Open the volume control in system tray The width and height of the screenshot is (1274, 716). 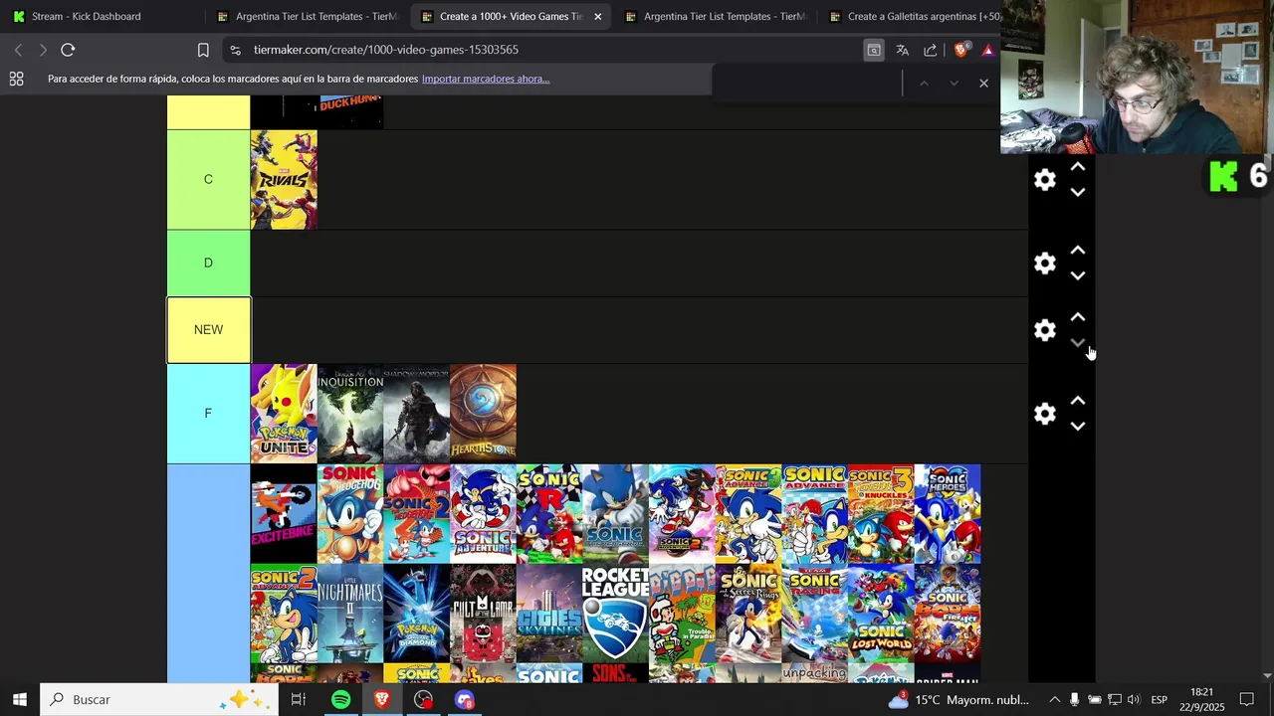(1134, 700)
